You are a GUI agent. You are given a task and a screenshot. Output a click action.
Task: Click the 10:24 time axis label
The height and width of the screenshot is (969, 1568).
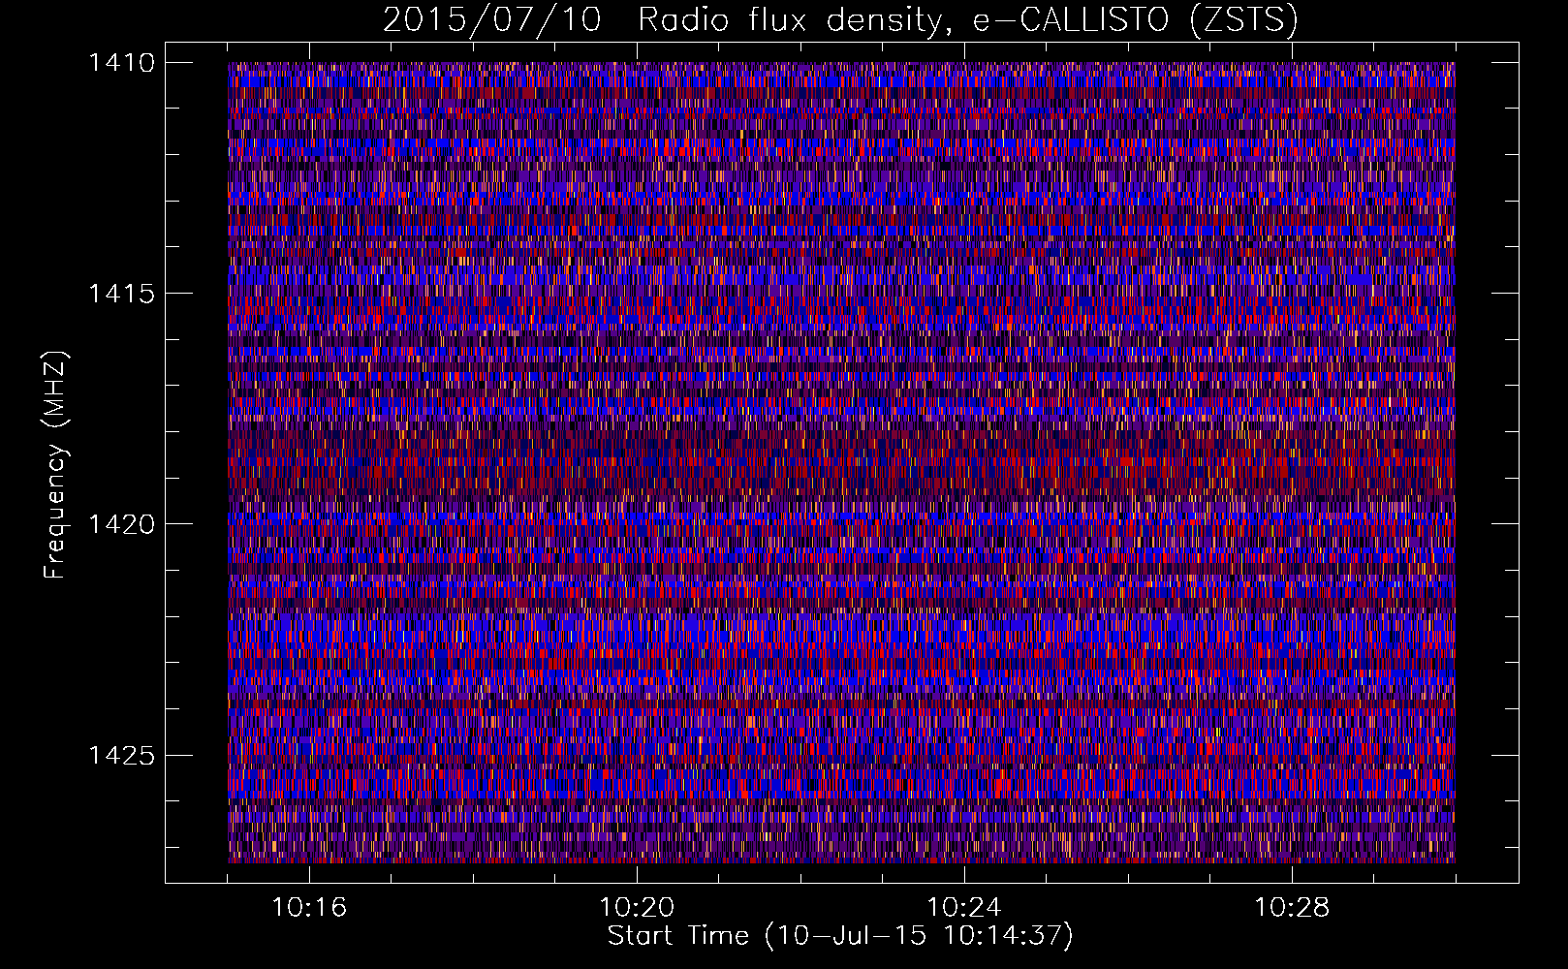964,908
